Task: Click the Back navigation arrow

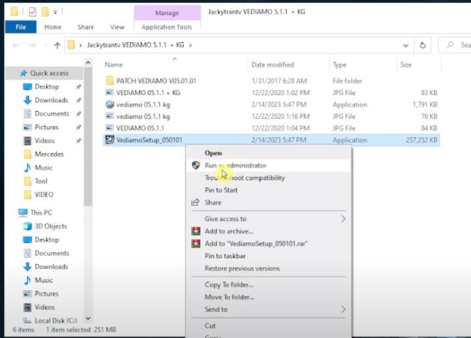Action: tap(16, 45)
